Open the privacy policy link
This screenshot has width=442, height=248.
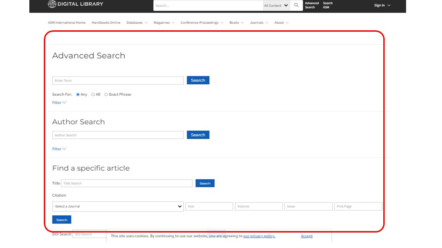point(259,236)
